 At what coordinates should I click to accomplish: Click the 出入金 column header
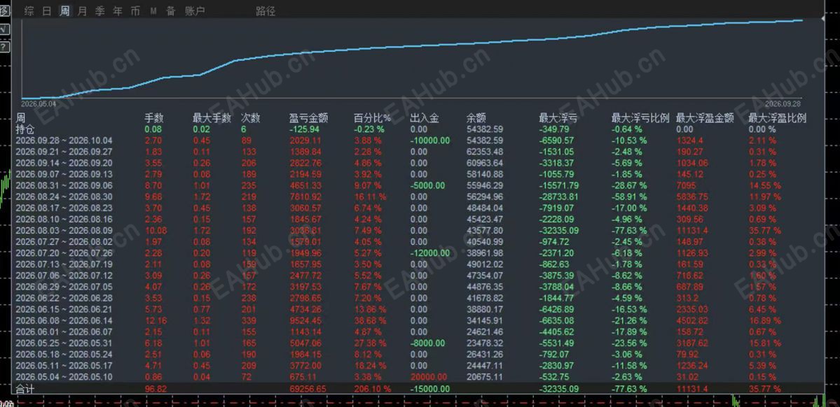[x=425, y=118]
